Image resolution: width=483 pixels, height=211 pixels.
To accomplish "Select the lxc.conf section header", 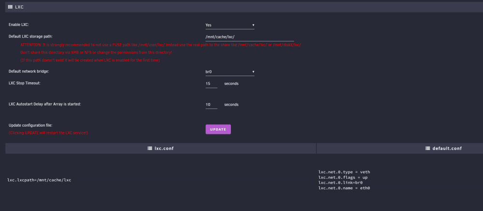I will point(160,148).
